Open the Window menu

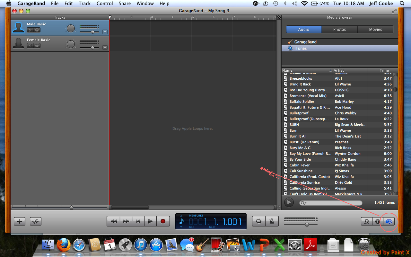(145, 4)
